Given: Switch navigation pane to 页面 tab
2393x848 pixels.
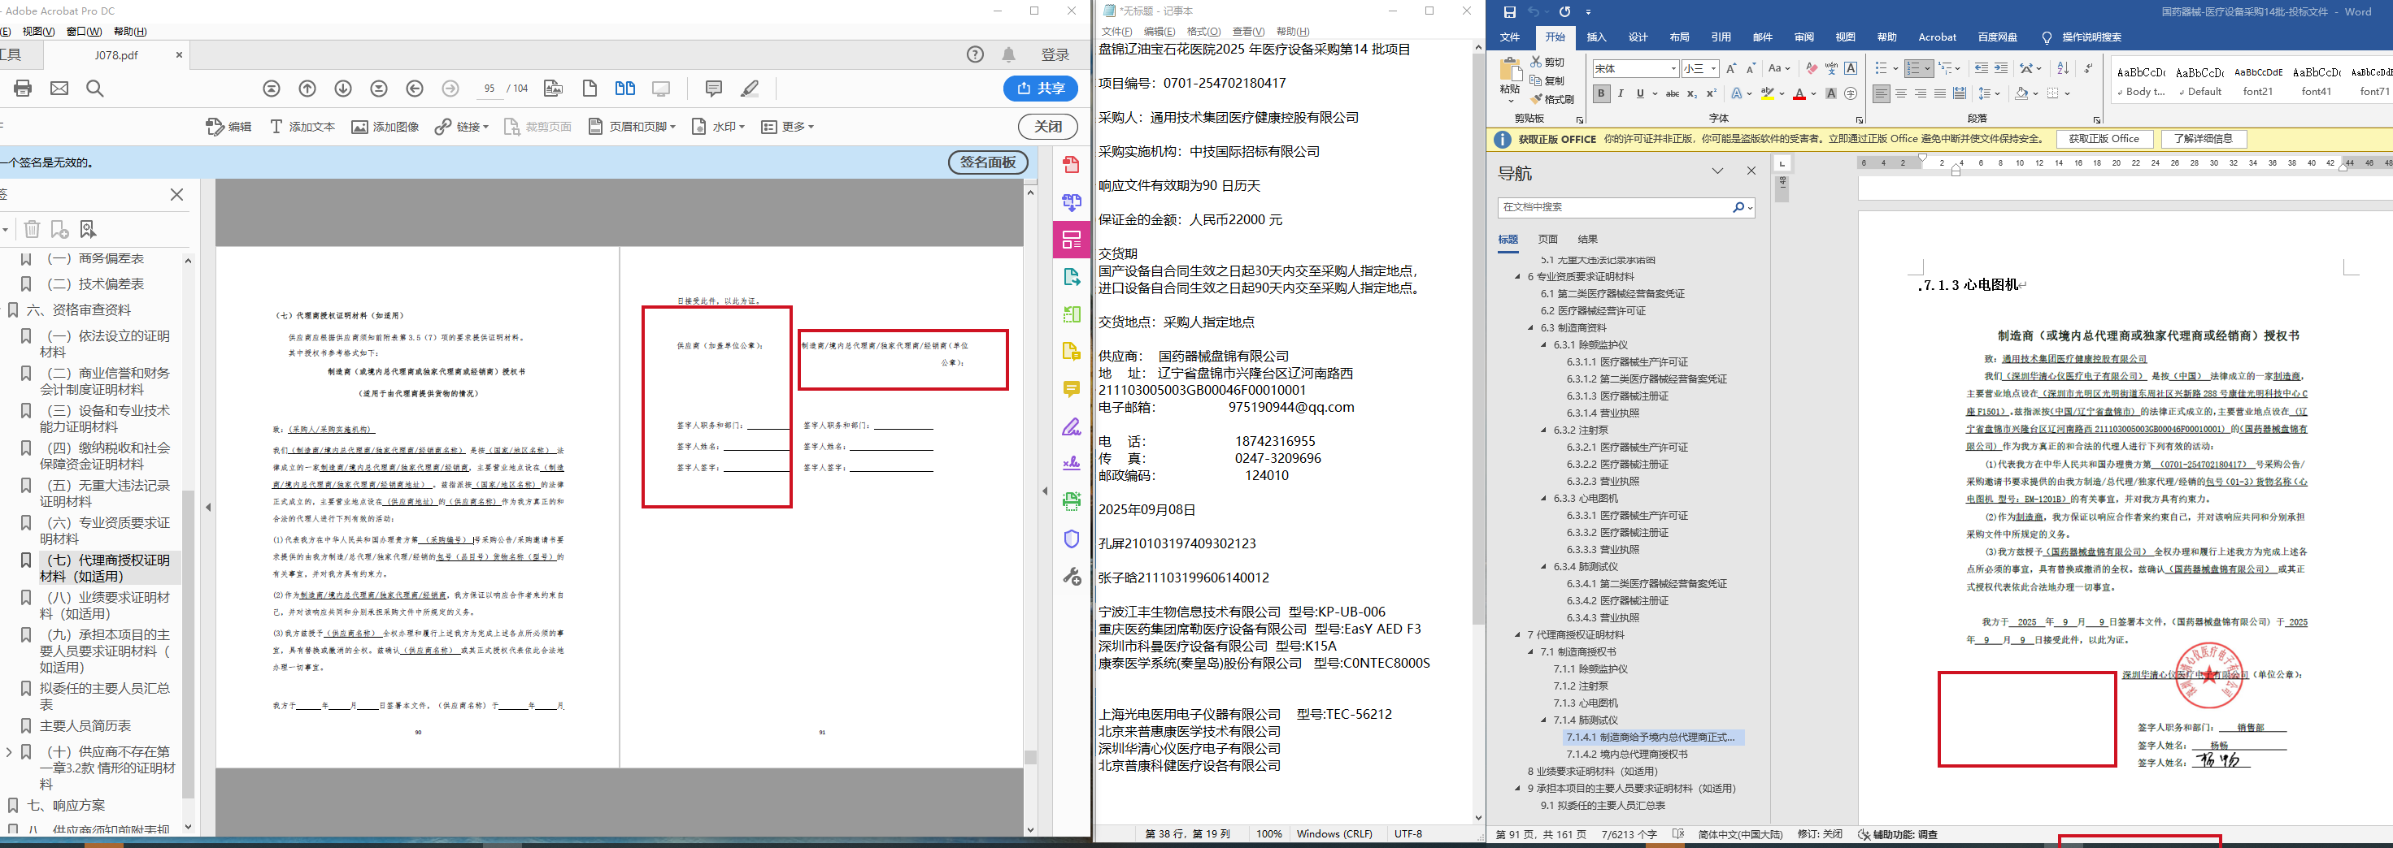Looking at the screenshot, I should pyautogui.click(x=1547, y=240).
